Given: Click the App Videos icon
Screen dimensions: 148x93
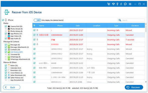Looking at the screenshot, I should tap(9, 36).
